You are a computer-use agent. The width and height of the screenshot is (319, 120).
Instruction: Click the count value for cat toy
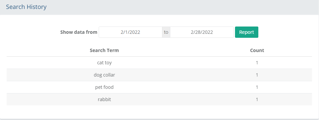tap(257, 63)
